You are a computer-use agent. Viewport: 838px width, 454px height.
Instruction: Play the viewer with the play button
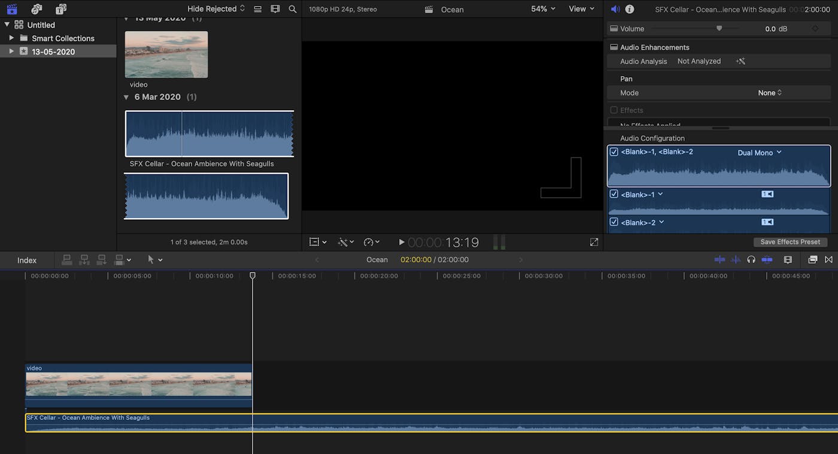click(x=402, y=242)
